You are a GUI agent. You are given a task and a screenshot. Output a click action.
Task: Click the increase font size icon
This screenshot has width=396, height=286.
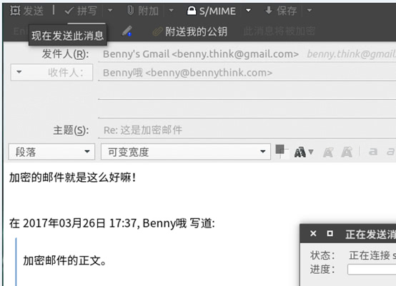[x=347, y=152]
